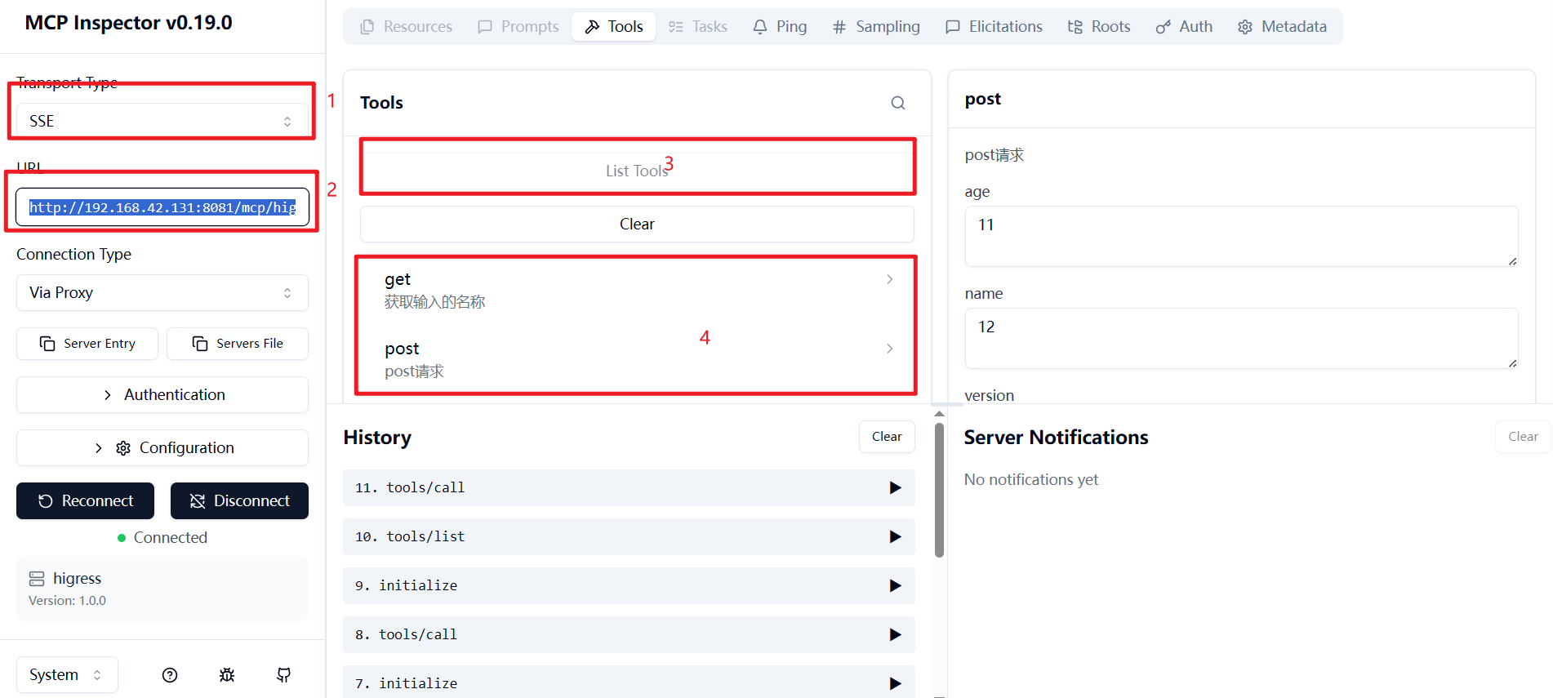Select the post tool entry
The width and height of the screenshot is (1553, 698).
coord(637,359)
